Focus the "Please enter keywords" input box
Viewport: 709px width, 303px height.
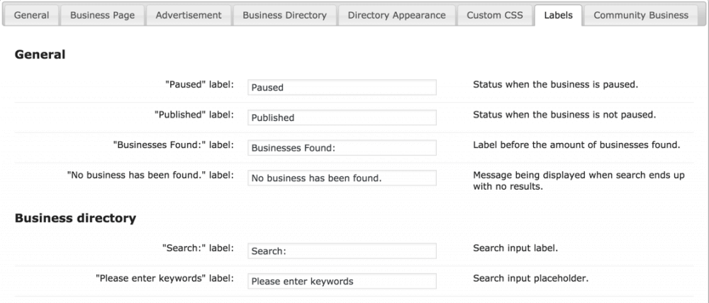pos(342,281)
